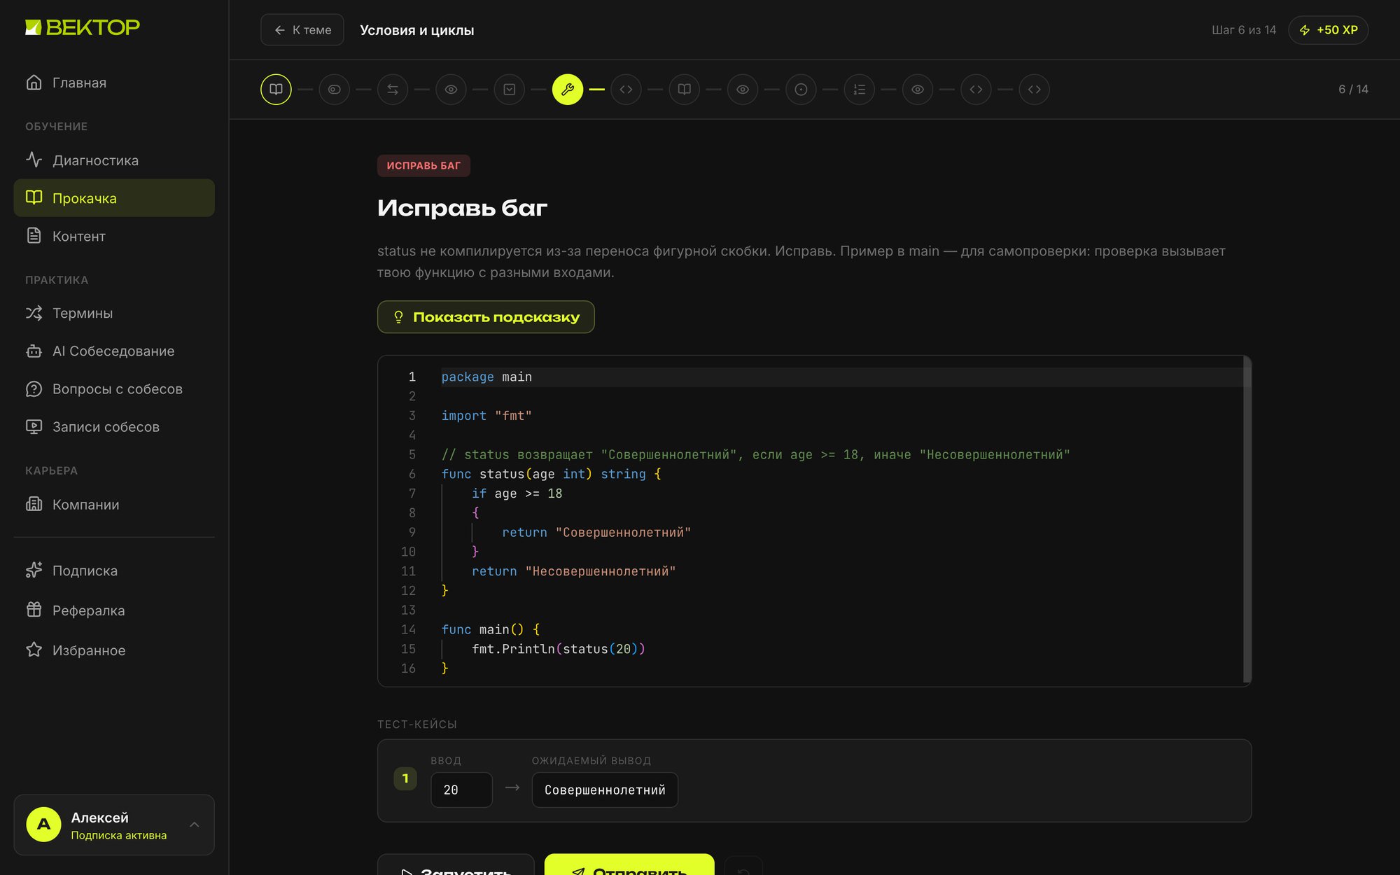This screenshot has width=1400, height=875.
Task: Open Рефералка page
Action: (114, 610)
